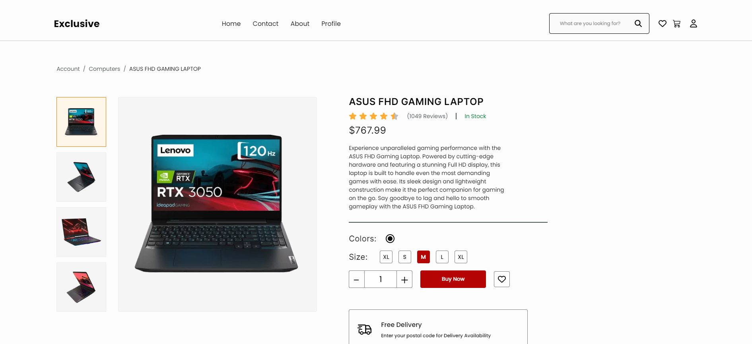
Task: Increase quantity with the plus button
Action: (404, 279)
